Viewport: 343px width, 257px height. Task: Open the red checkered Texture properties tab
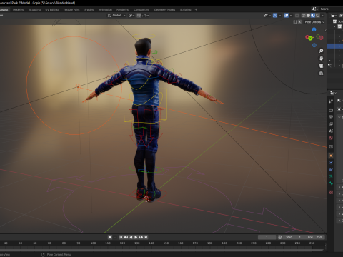click(x=331, y=192)
